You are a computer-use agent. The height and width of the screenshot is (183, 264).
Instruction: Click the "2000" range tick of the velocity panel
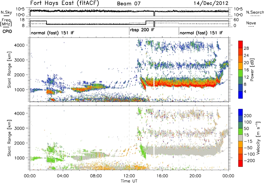[19, 143]
